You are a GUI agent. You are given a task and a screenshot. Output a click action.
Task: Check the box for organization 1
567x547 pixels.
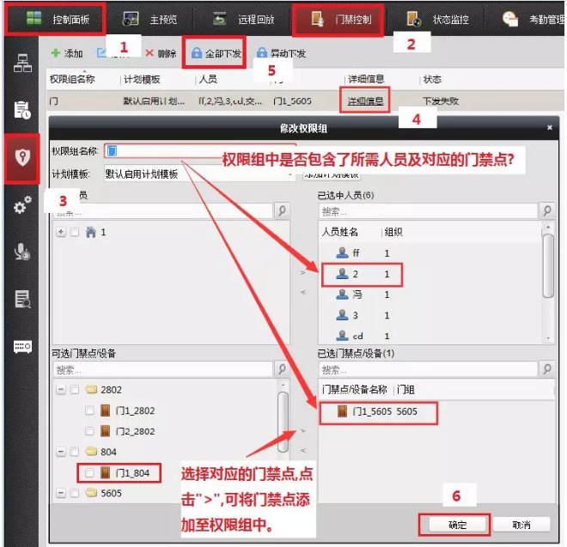click(x=74, y=232)
